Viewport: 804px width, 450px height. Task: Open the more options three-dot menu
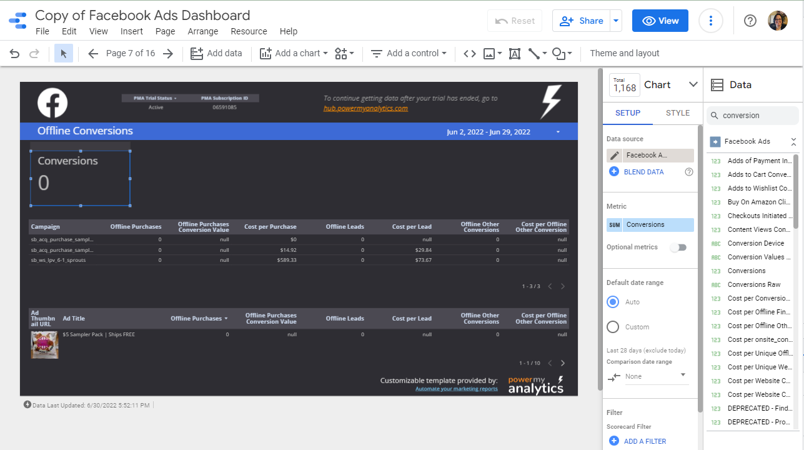[x=710, y=21]
